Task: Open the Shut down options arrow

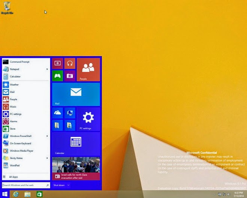Action: [68, 185]
